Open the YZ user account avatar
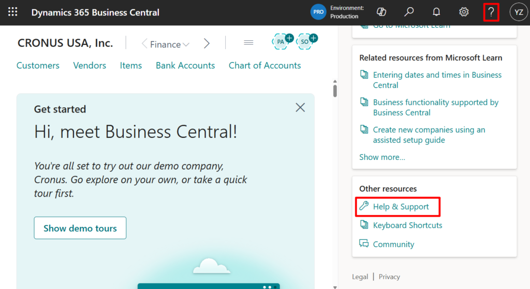This screenshot has height=289, width=530. 519,12
